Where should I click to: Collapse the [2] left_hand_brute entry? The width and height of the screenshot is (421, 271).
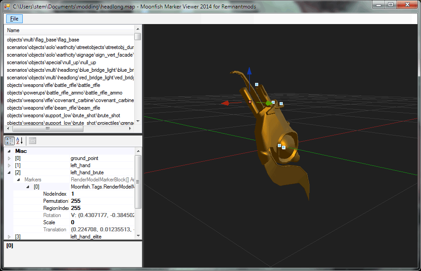coord(9,172)
